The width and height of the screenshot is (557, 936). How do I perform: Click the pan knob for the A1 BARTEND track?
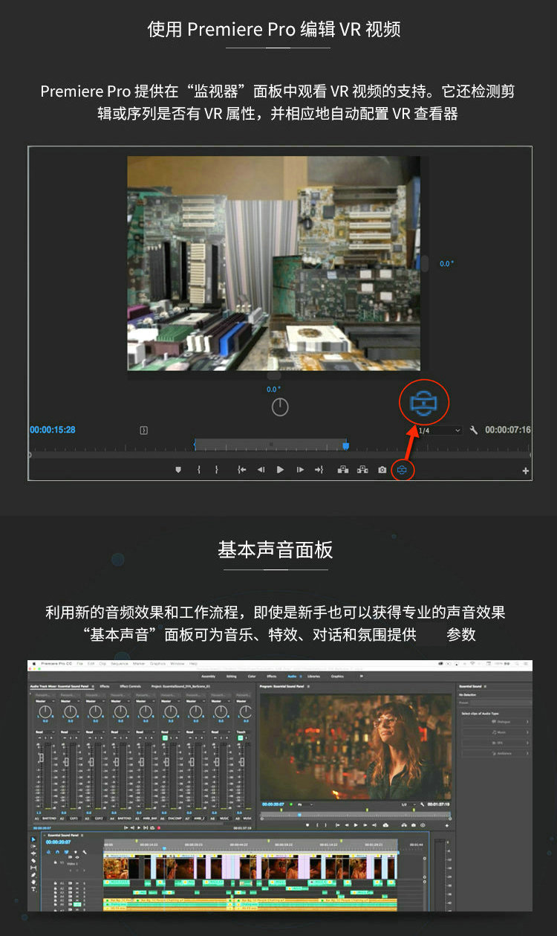[x=44, y=712]
